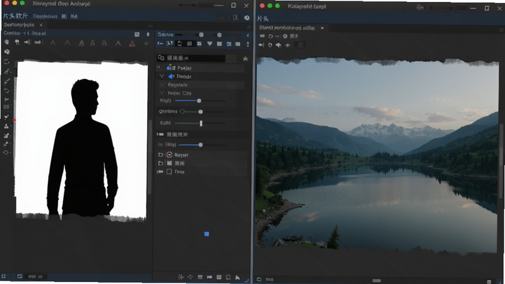Click the back arrow icon in right window toolbar

(261, 45)
